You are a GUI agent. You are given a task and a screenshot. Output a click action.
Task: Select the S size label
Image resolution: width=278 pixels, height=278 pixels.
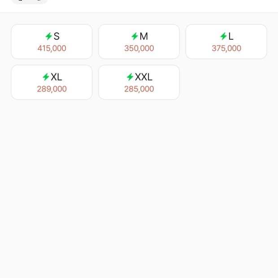tap(56, 36)
